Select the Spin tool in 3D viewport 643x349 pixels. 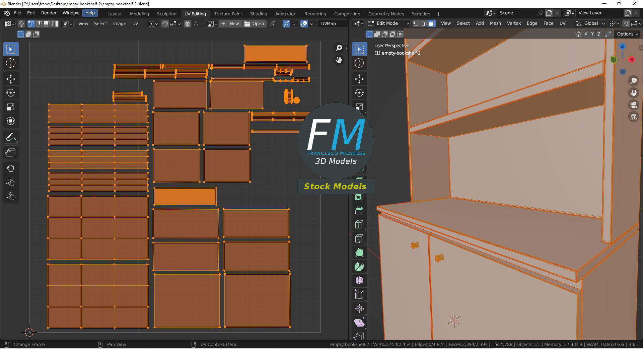tap(359, 267)
